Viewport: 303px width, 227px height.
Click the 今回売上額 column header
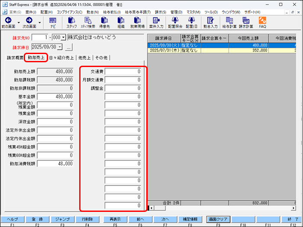coord(248,38)
